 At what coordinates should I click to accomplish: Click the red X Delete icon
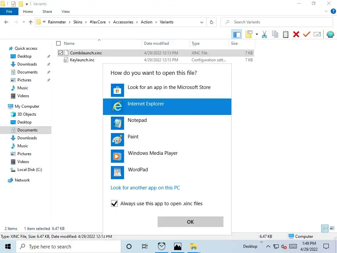[296, 34]
